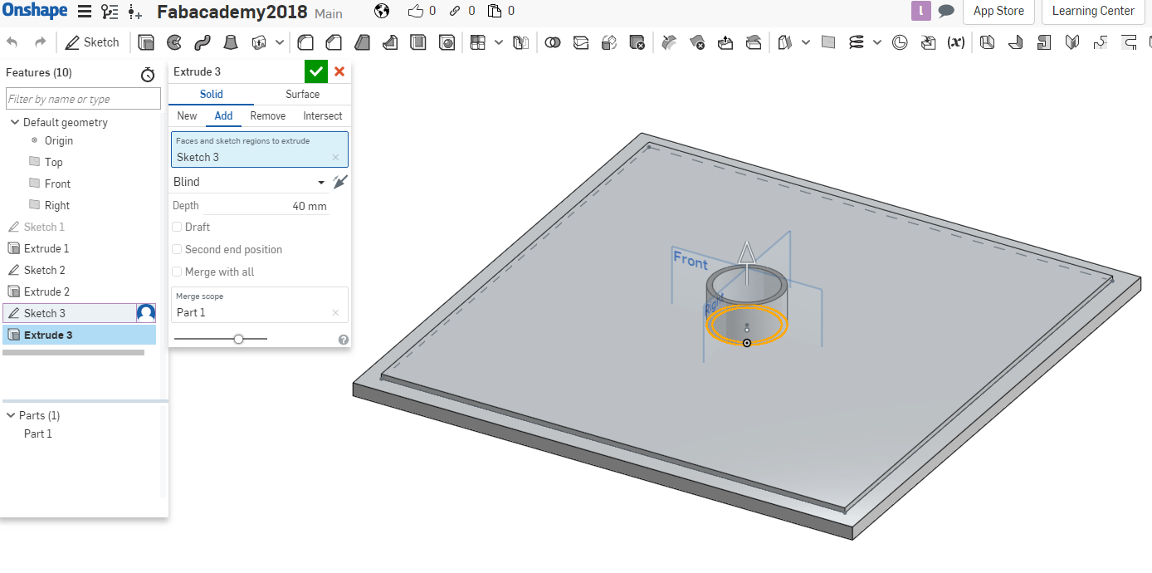Select the Shell tool
The width and height of the screenshot is (1152, 573).
[x=419, y=42]
